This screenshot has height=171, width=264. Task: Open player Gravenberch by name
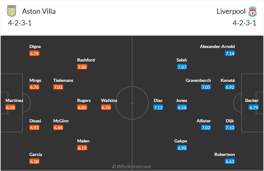tap(198, 80)
